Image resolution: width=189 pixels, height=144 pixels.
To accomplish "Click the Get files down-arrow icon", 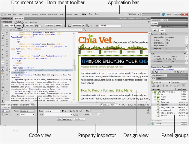I will coord(163,86).
